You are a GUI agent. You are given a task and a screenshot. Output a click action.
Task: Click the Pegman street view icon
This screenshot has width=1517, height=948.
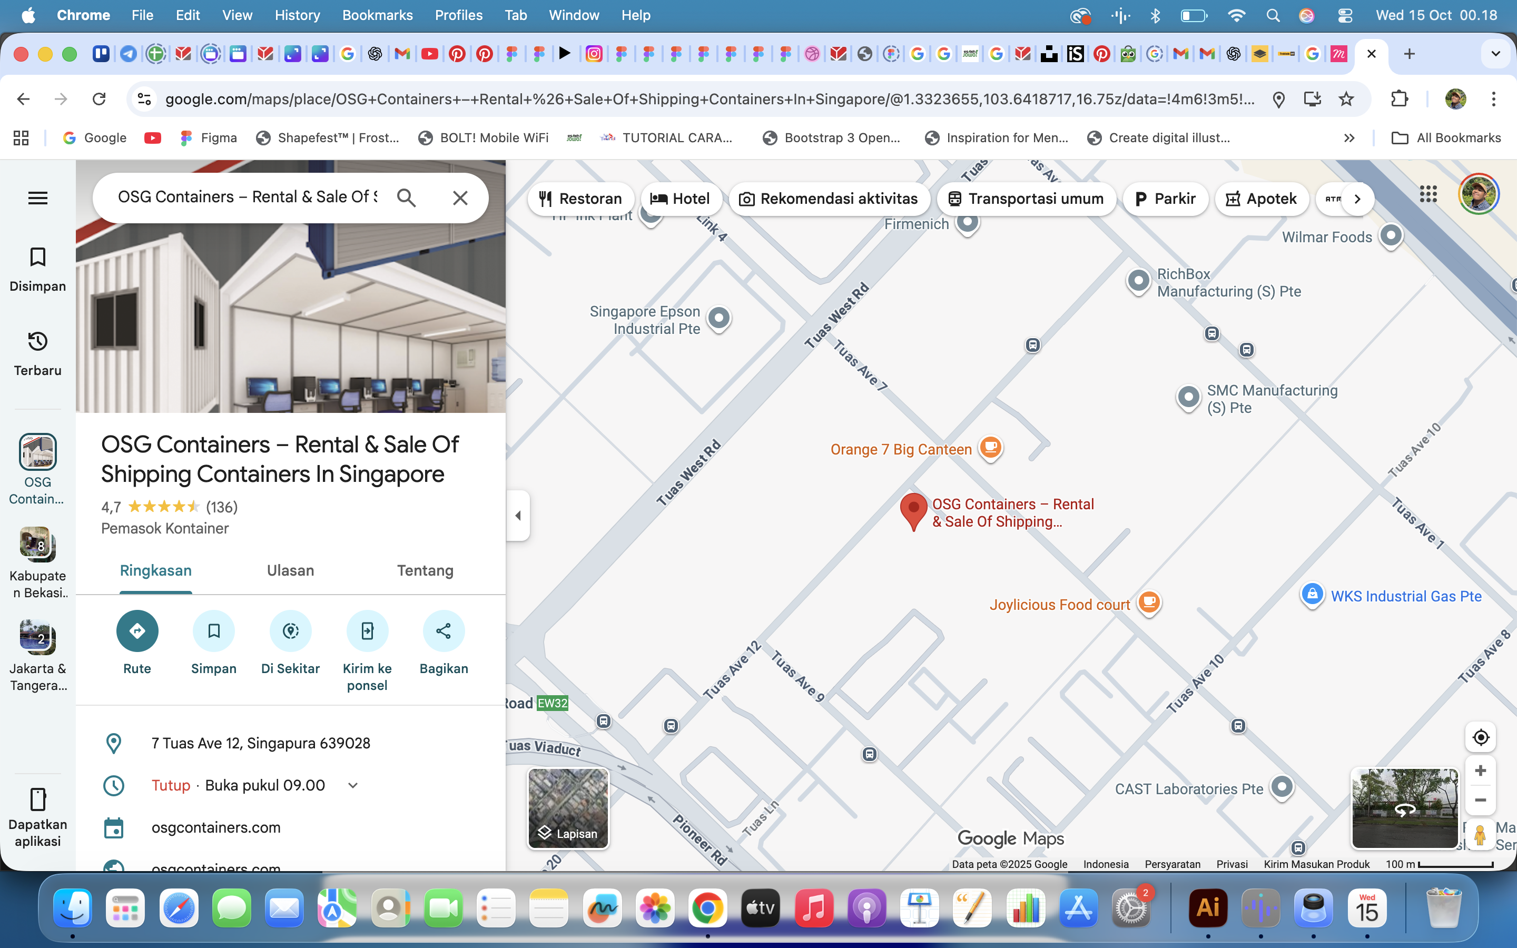(x=1480, y=835)
